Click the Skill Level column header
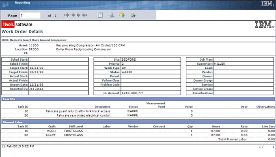Image resolution: width=276 pixels, height=157 pixels. click(x=76, y=127)
